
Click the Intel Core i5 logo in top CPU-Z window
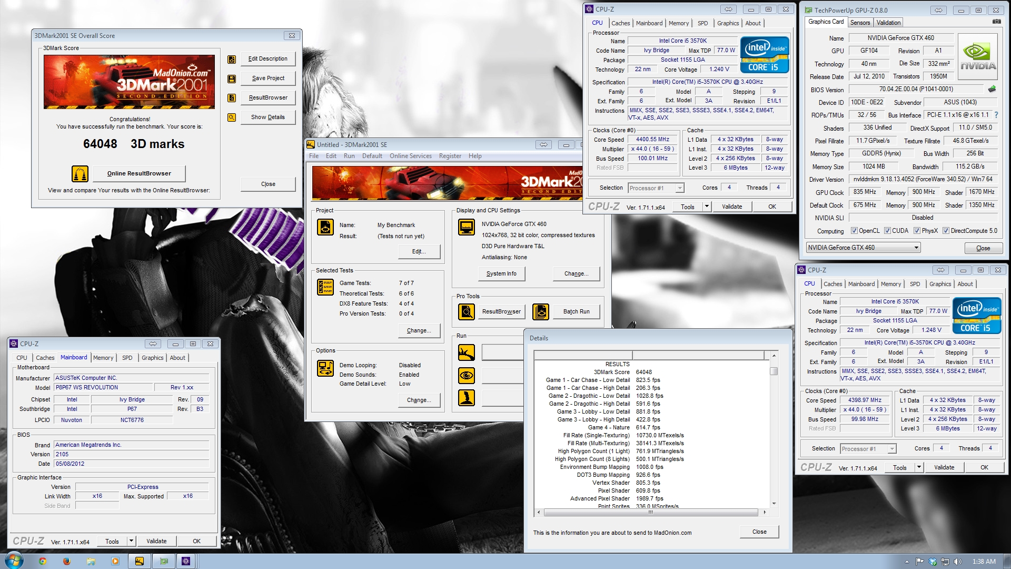tap(765, 54)
